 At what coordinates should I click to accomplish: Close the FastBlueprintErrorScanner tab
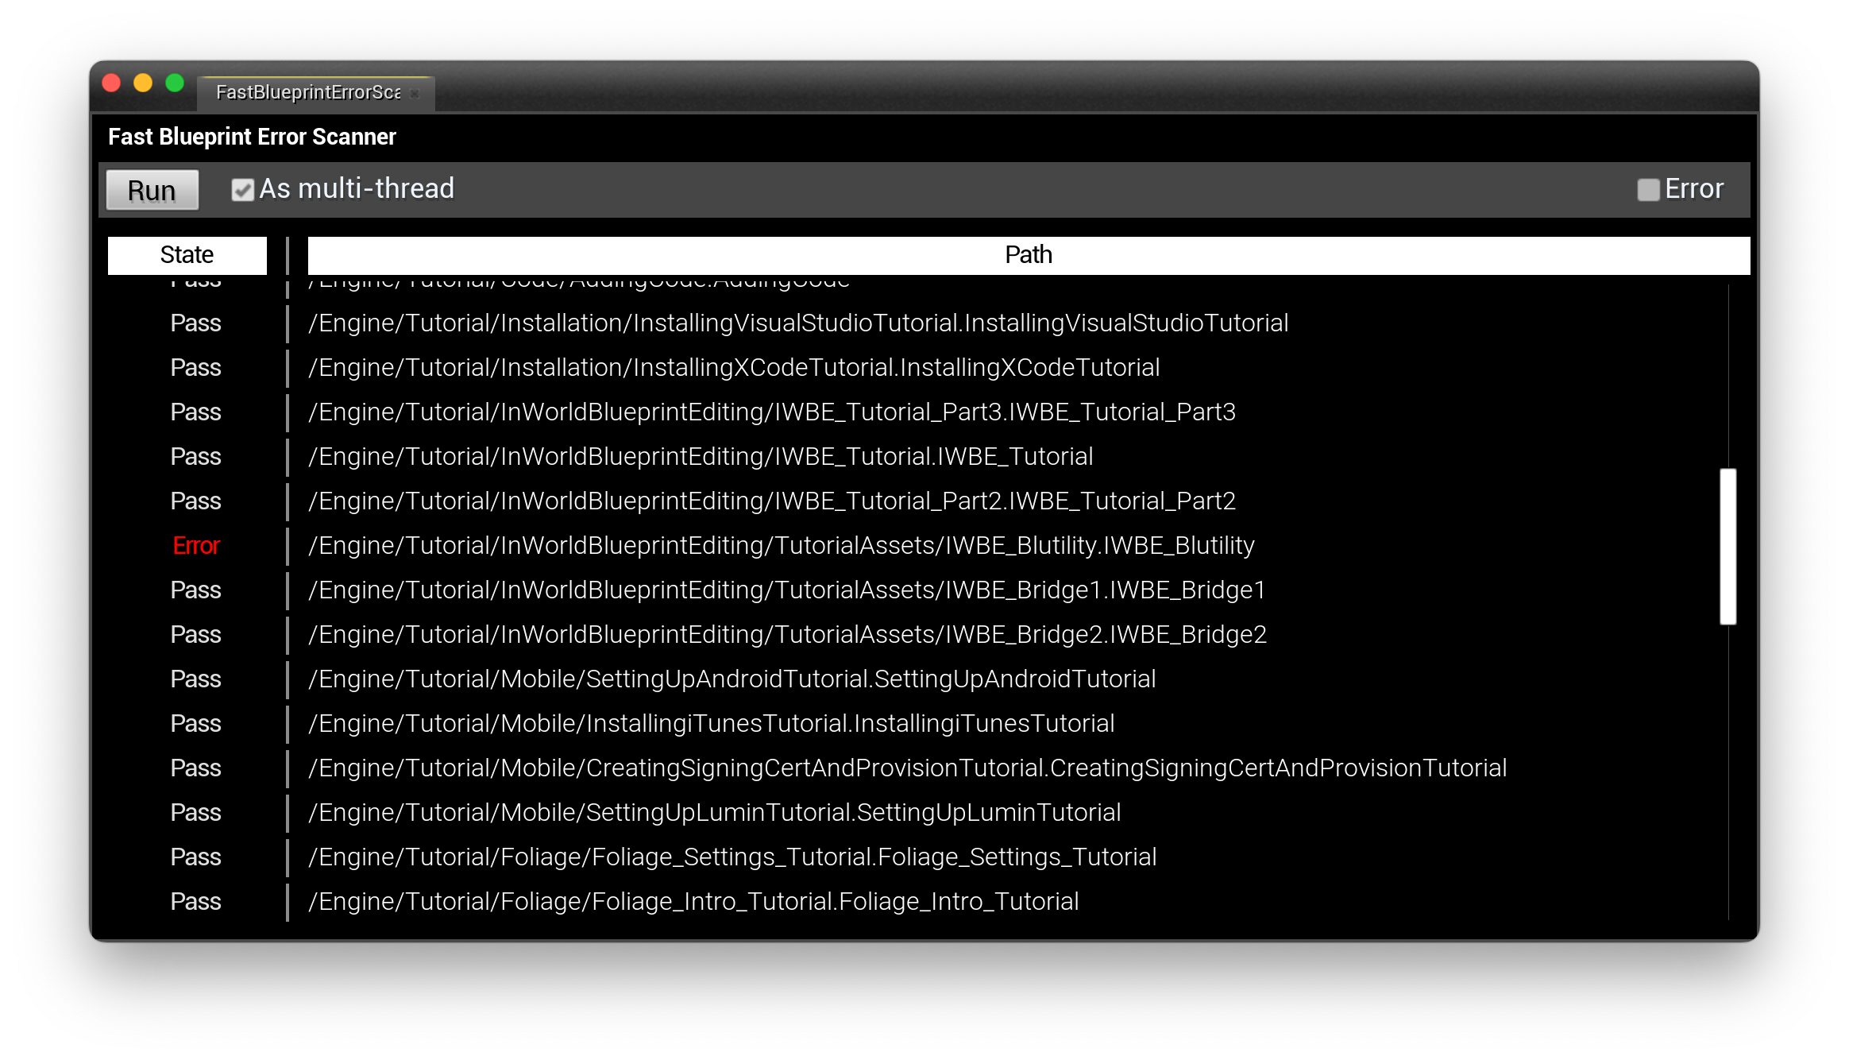coord(415,94)
